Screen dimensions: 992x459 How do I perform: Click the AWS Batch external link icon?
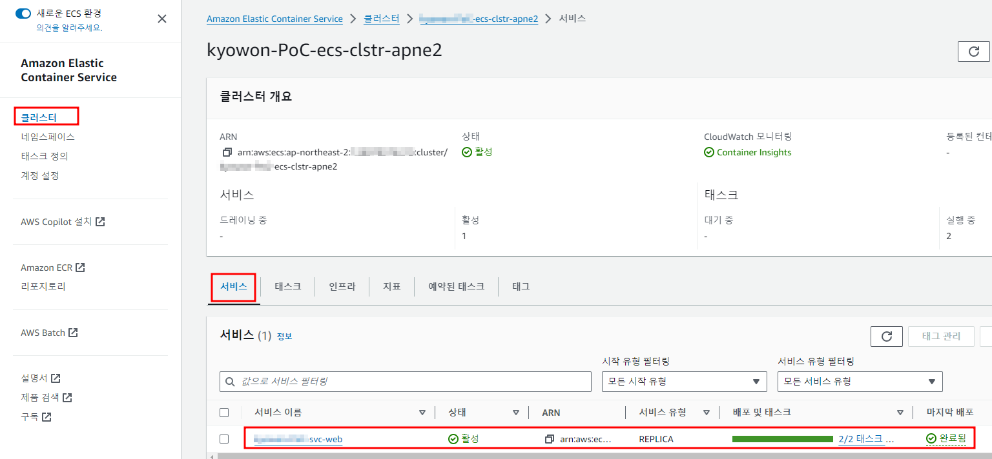[73, 333]
